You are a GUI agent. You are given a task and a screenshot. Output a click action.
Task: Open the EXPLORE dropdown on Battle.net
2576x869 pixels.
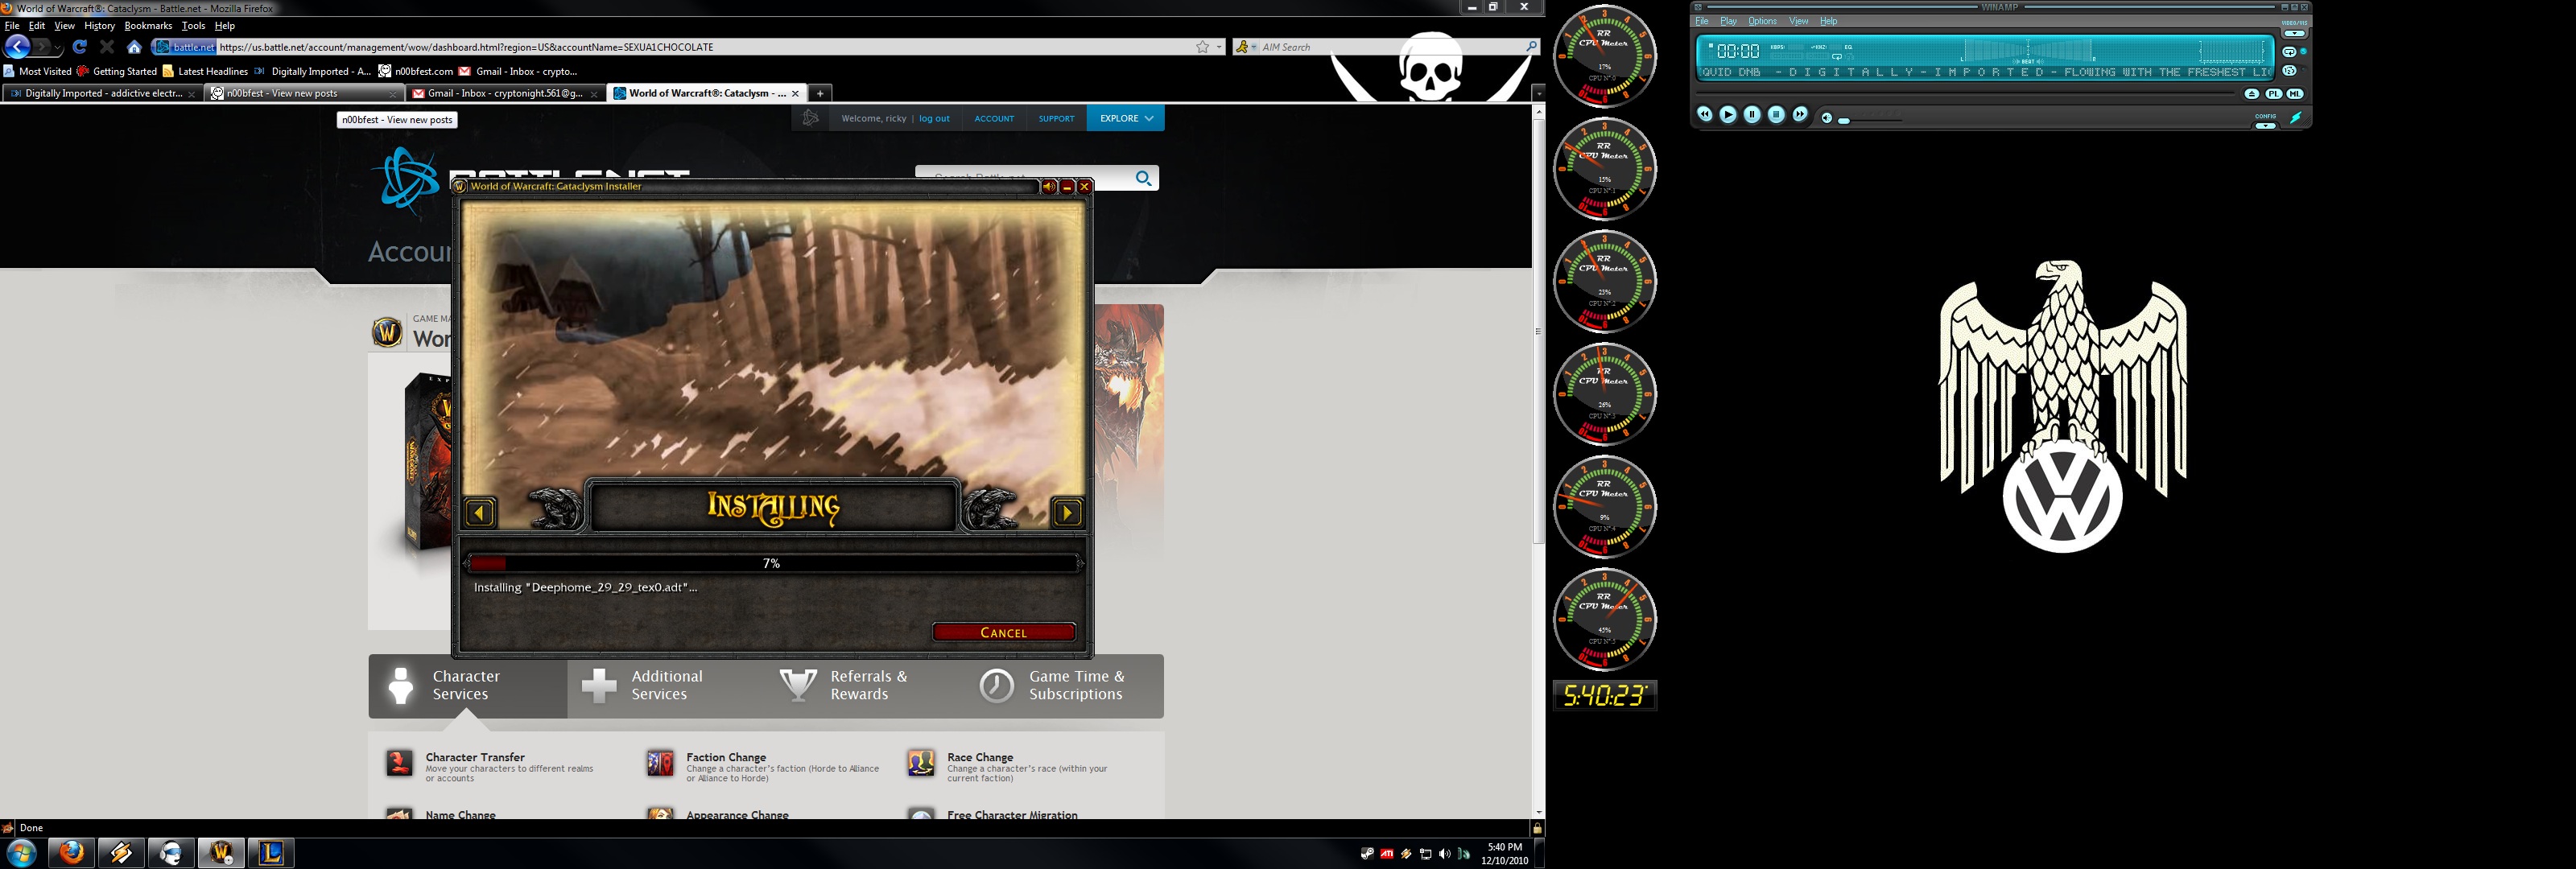(x=1126, y=118)
